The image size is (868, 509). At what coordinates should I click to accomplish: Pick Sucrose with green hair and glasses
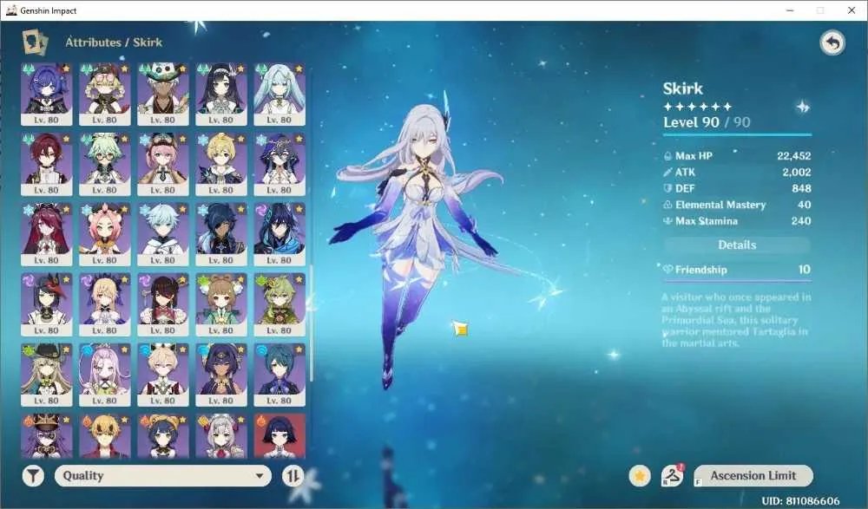coord(105,164)
